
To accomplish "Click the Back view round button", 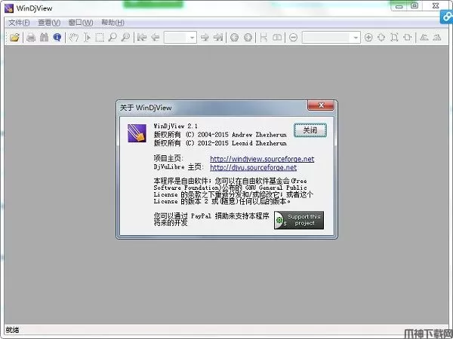I will [235, 38].
